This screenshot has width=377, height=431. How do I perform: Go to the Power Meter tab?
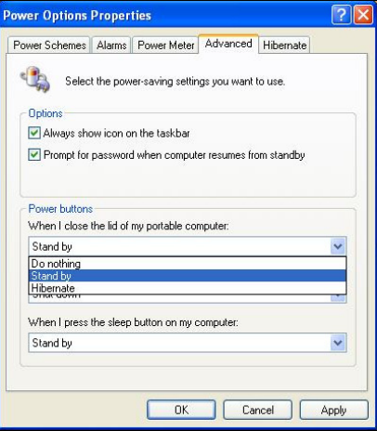(x=165, y=46)
